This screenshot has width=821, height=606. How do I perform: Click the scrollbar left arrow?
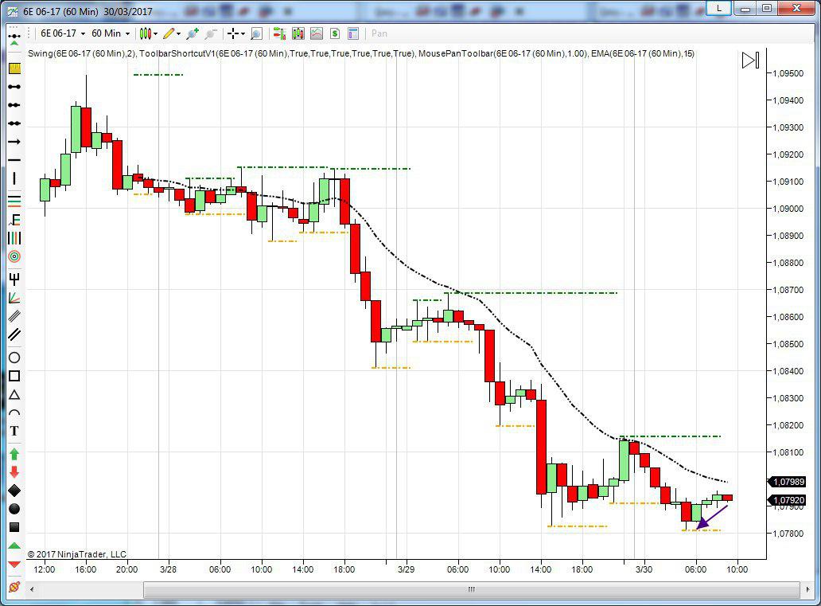click(x=32, y=589)
